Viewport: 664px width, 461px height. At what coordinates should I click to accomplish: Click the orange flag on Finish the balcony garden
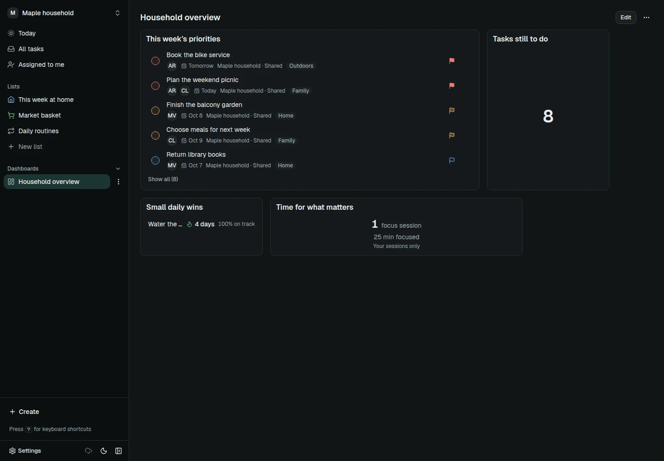click(452, 111)
